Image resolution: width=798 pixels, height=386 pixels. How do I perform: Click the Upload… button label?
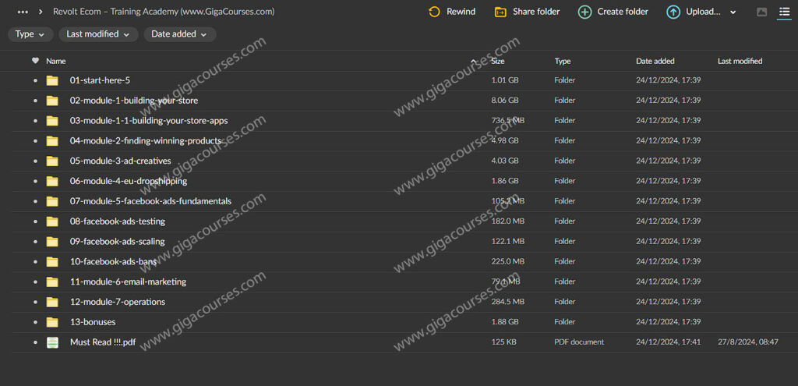click(703, 12)
